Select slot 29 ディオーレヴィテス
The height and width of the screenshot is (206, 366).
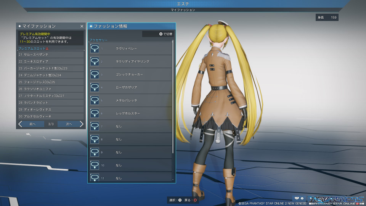click(x=51, y=109)
